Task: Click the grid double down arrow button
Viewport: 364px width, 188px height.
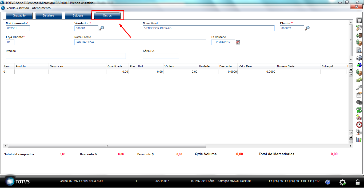Action: (x=351, y=137)
